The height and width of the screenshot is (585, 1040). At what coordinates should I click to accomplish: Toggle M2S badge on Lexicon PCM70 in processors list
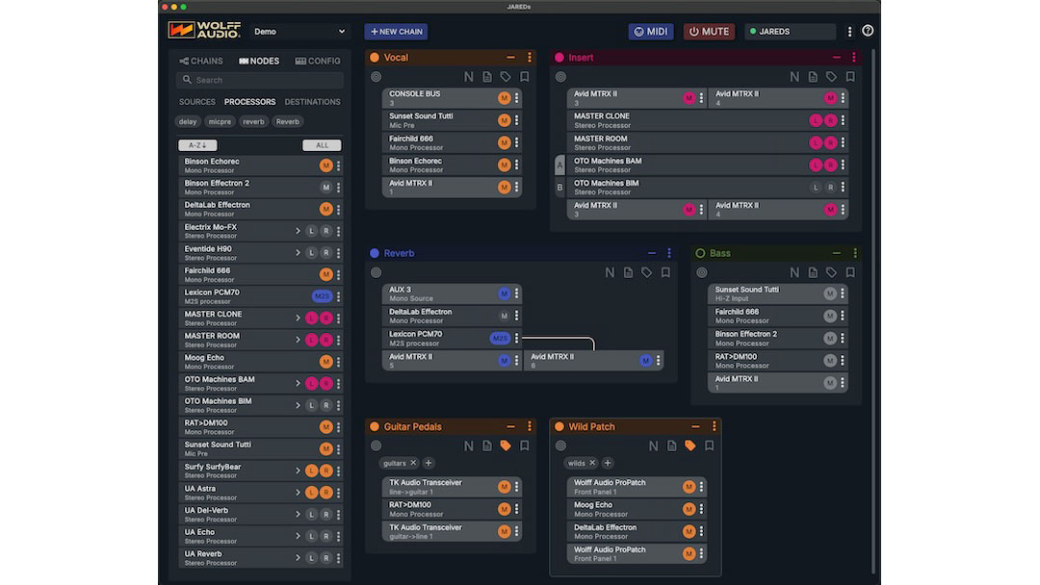tap(322, 296)
